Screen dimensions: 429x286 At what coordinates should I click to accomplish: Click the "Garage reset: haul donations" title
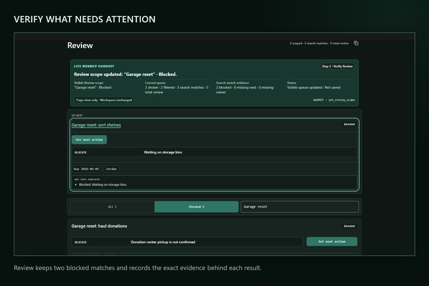tap(99, 226)
